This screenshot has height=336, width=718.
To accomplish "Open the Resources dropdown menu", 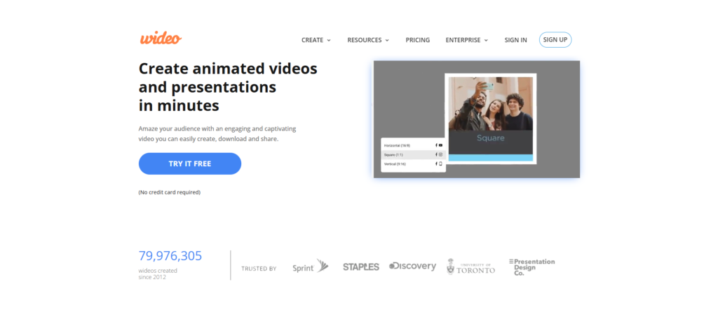I will click(x=367, y=40).
